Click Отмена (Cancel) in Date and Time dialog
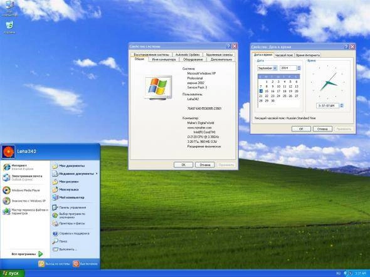This screenshot has width=370, height=277. 322,129
